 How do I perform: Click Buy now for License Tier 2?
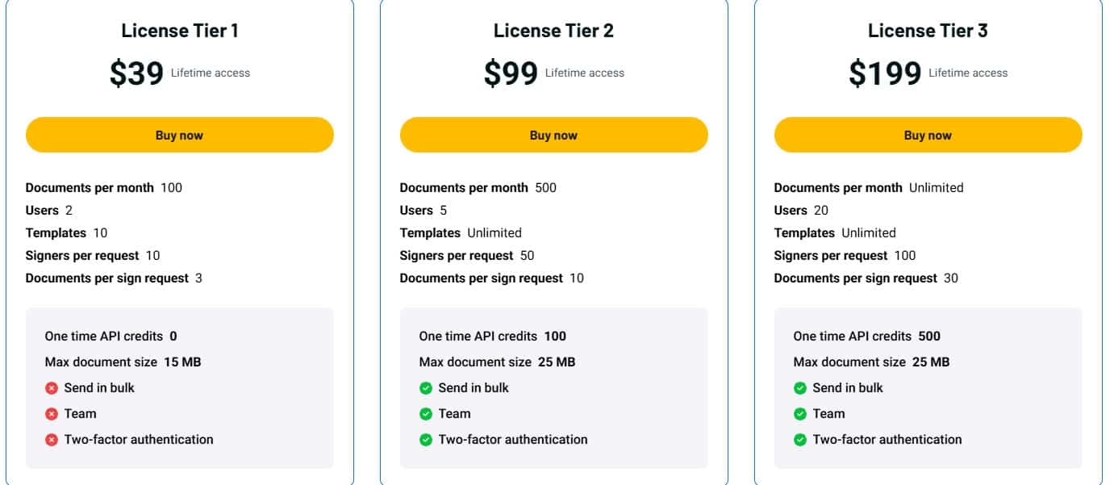pyautogui.click(x=553, y=135)
